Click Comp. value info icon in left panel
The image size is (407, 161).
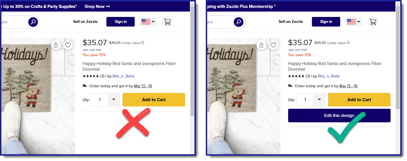coord(143,43)
